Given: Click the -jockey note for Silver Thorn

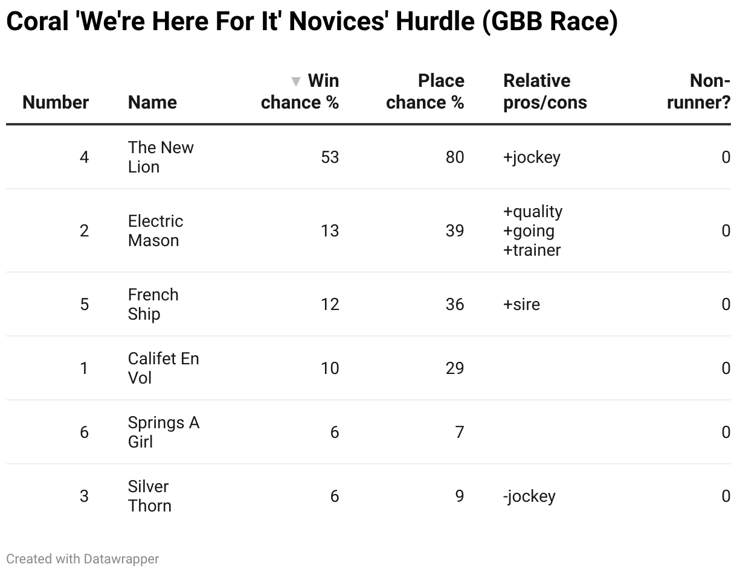Looking at the screenshot, I should 529,496.
